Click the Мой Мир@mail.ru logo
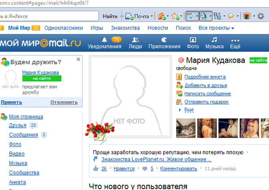This screenshot has width=269, height=190. point(40,43)
